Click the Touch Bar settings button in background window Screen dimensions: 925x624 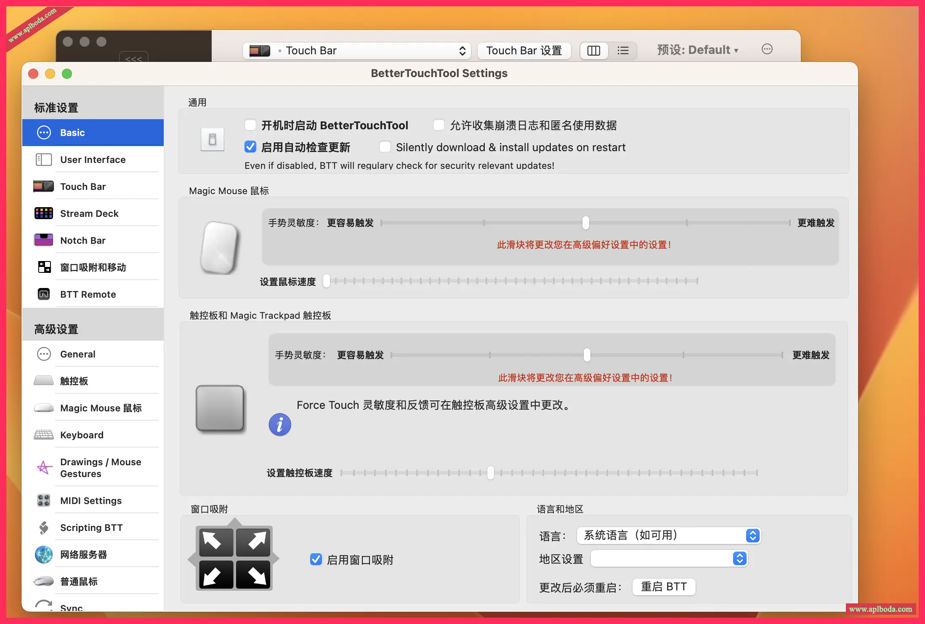point(524,51)
